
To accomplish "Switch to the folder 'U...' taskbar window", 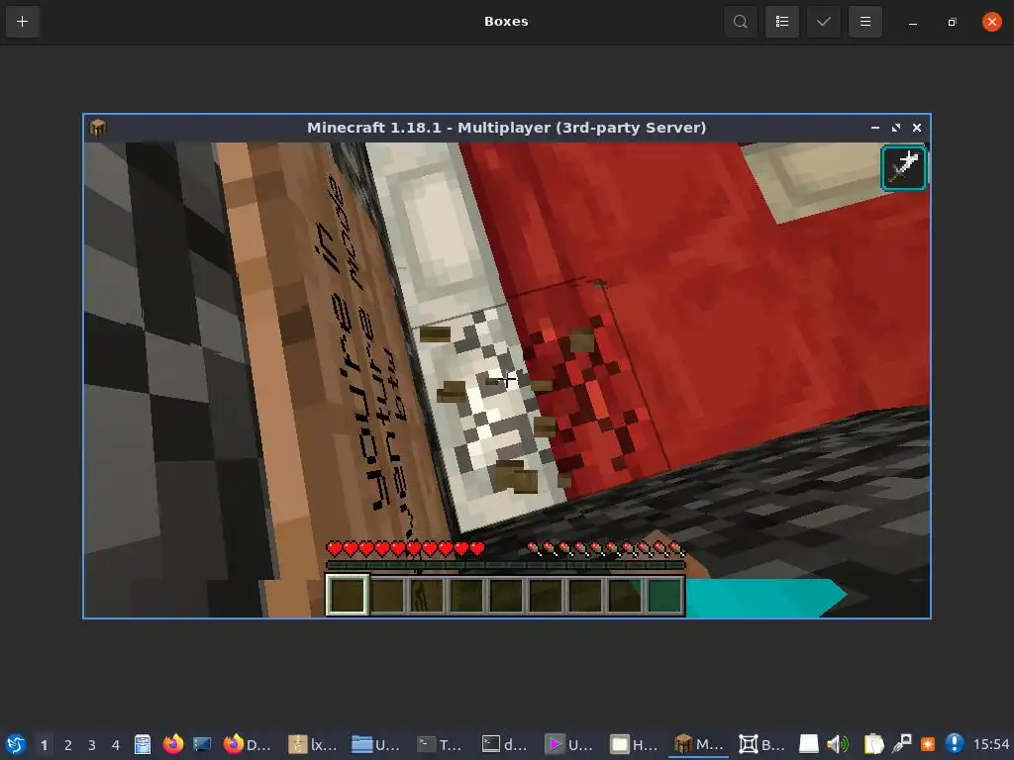I will [x=375, y=744].
